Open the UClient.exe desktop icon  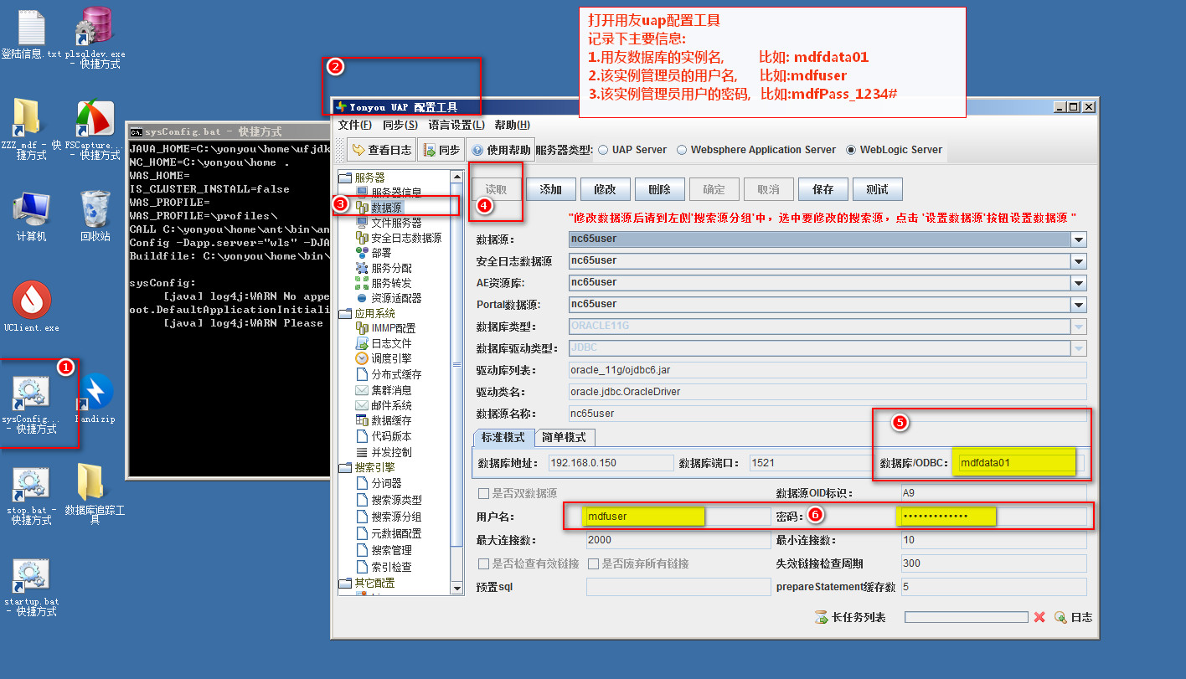pos(32,301)
